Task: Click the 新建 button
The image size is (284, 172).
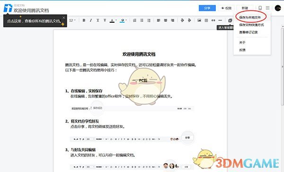Action: (245, 8)
